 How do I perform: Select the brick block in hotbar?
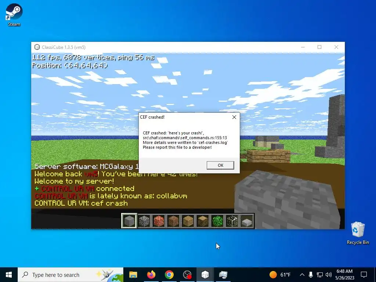(x=159, y=221)
